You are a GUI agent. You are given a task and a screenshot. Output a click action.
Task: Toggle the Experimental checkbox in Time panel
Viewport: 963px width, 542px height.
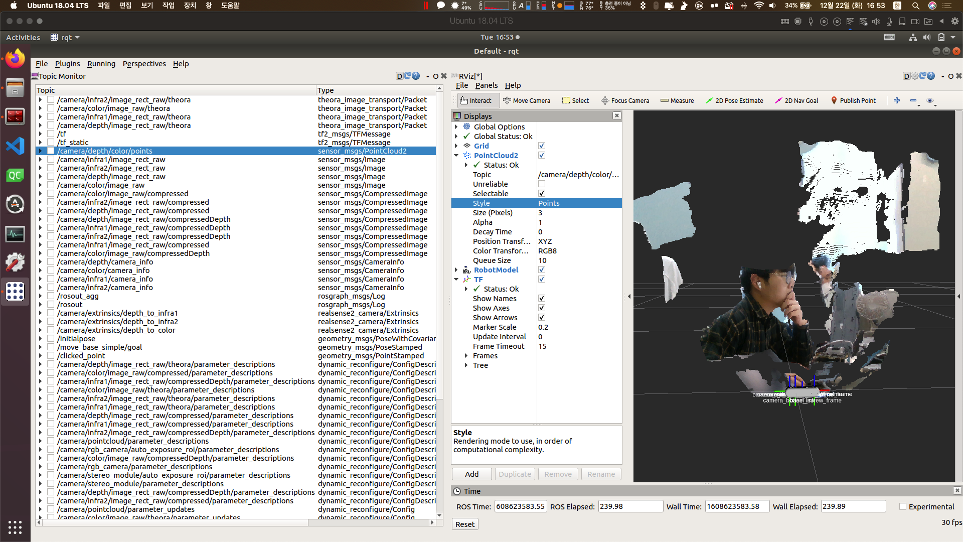pos(903,507)
